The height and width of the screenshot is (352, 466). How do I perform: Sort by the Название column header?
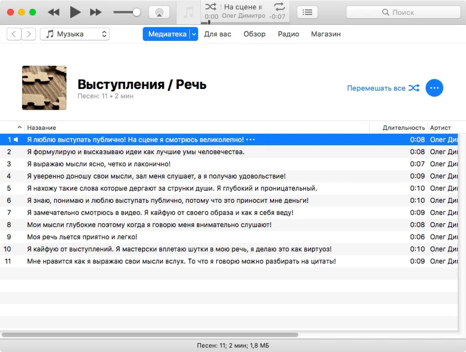pyautogui.click(x=42, y=128)
